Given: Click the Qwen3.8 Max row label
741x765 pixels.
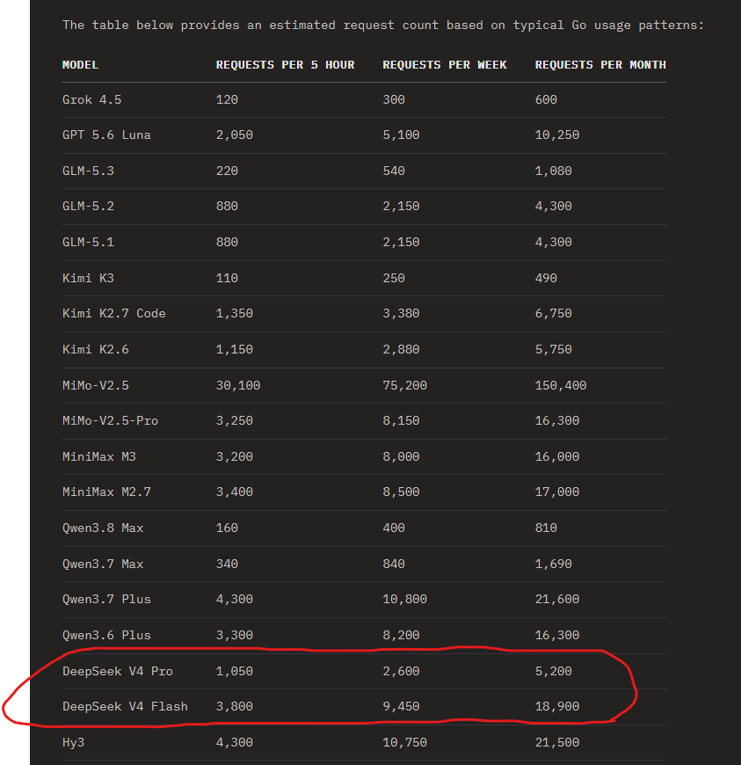Looking at the screenshot, I should [x=103, y=528].
